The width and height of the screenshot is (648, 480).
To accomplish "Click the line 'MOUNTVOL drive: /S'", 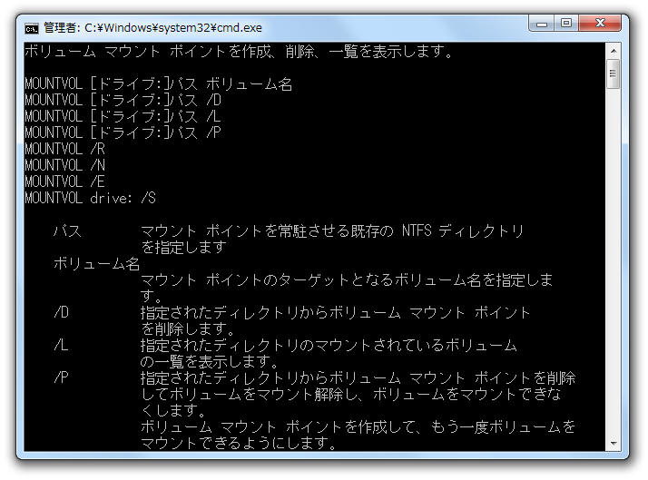I will click(x=90, y=199).
